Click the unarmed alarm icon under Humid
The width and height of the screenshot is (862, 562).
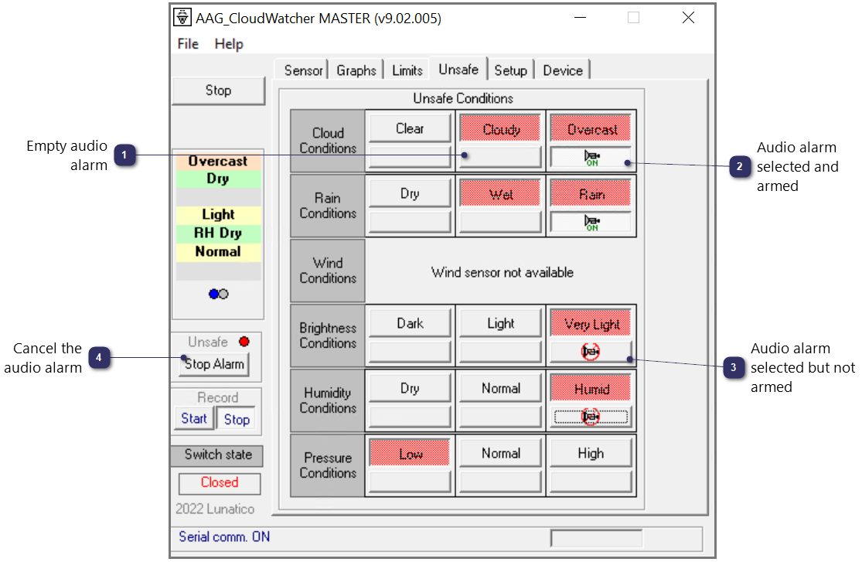(x=591, y=417)
